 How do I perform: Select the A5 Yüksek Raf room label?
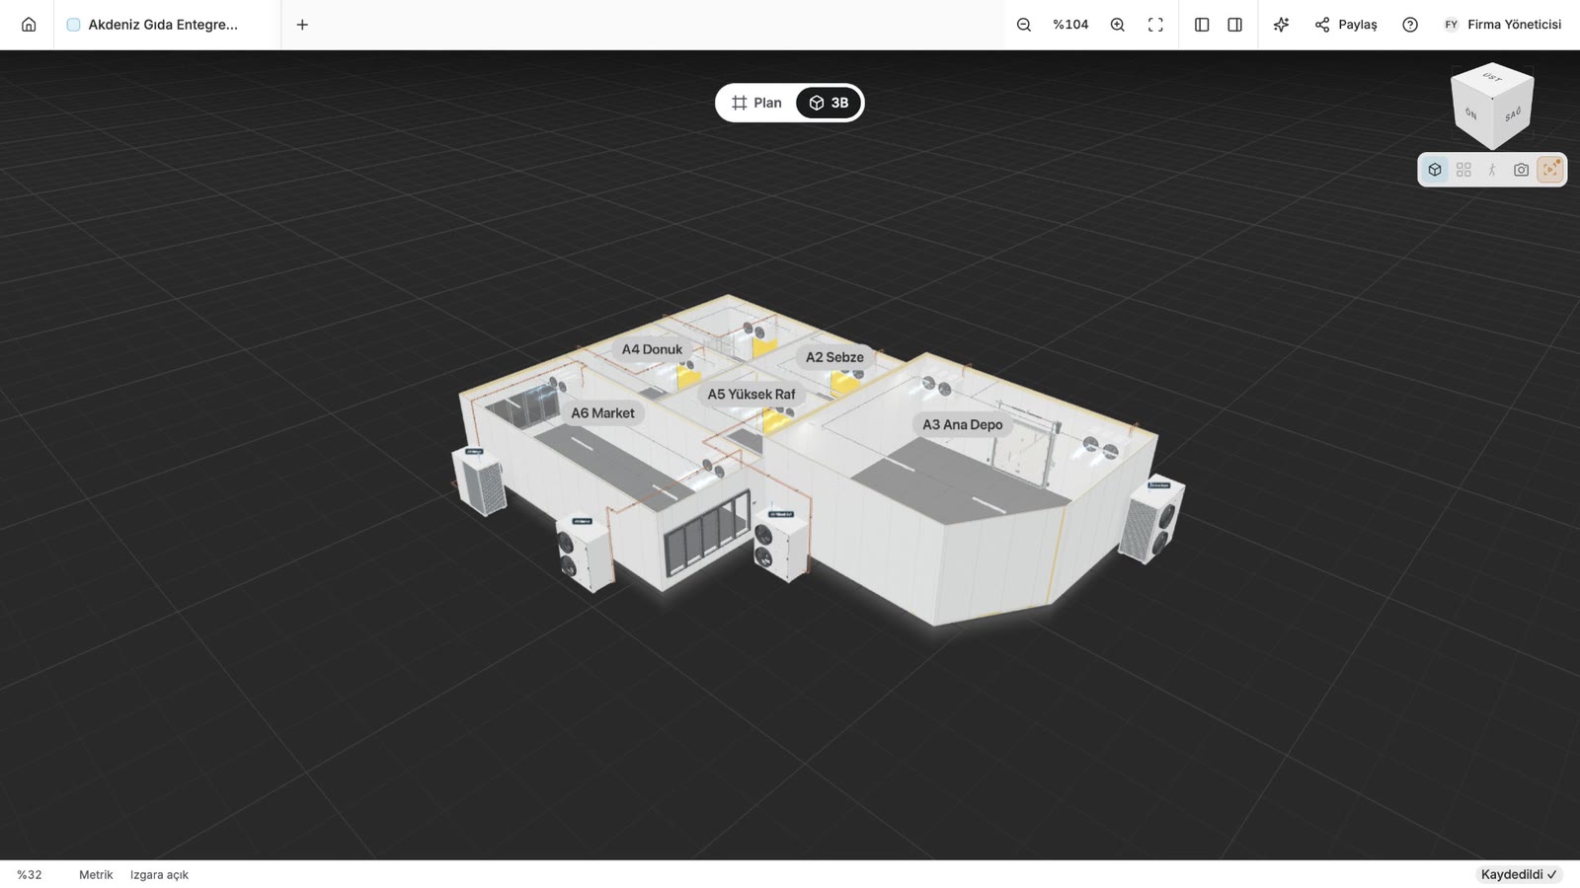(x=751, y=394)
